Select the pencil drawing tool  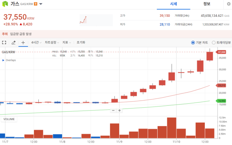click(14, 42)
